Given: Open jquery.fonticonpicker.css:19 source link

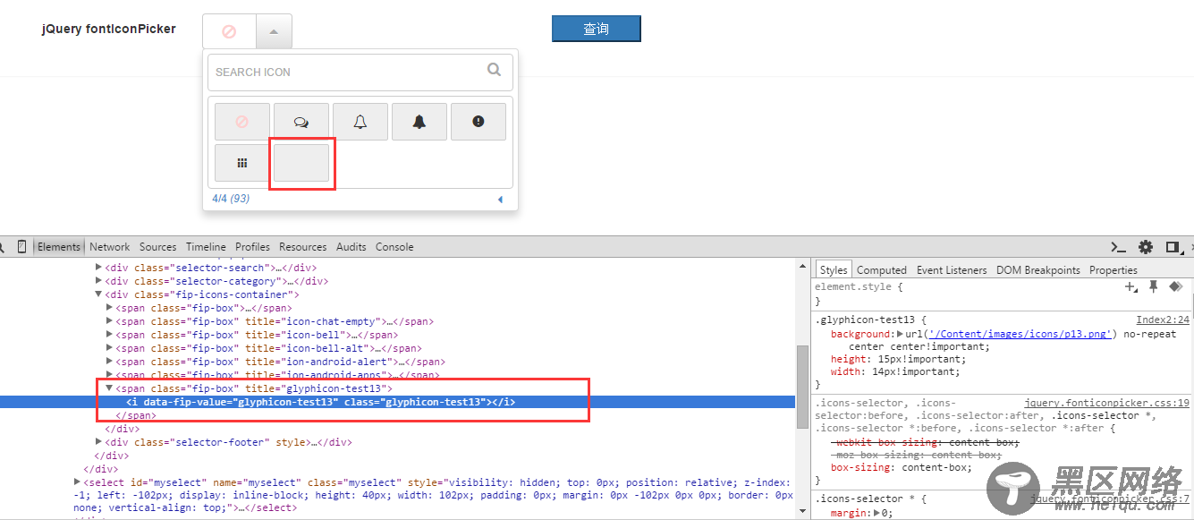Looking at the screenshot, I should click(1107, 404).
